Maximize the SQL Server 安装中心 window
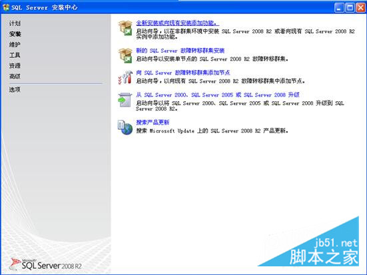367x275 pixels. pyautogui.click(x=350, y=8)
